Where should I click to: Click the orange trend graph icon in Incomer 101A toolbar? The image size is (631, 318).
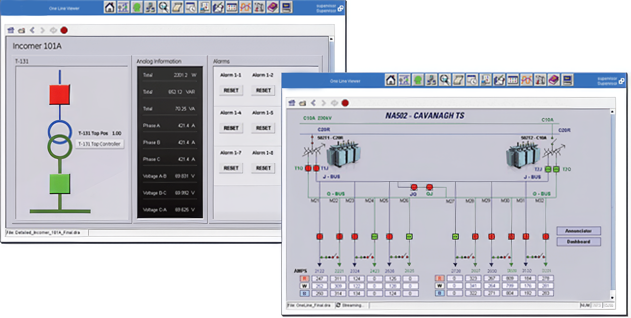click(245, 7)
